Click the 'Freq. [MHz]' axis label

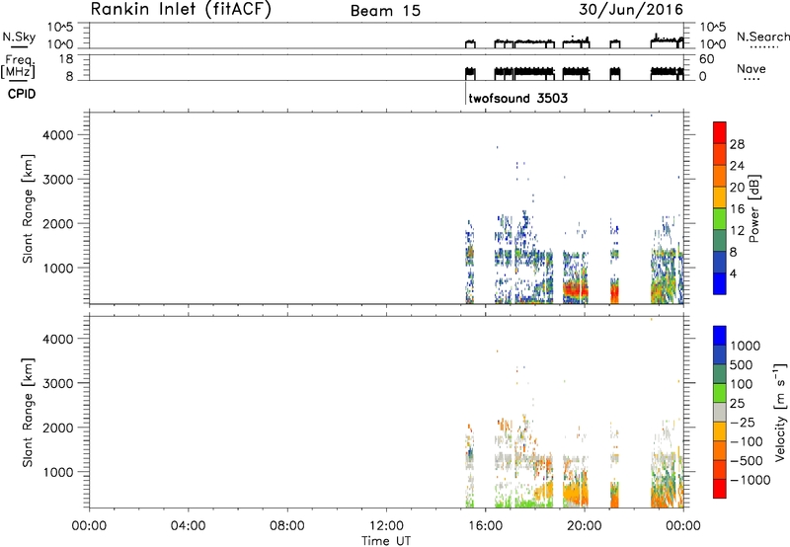20,67
